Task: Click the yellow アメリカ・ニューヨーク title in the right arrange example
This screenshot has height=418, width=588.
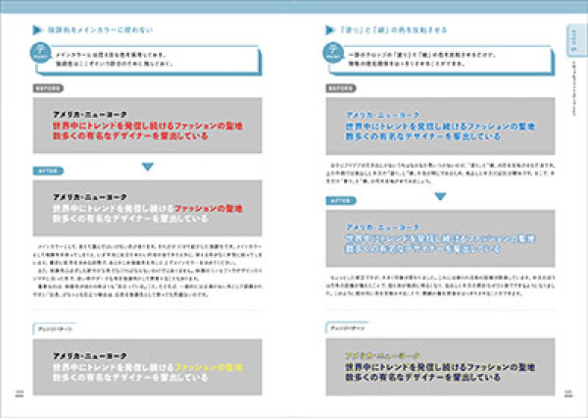Action: (382, 355)
